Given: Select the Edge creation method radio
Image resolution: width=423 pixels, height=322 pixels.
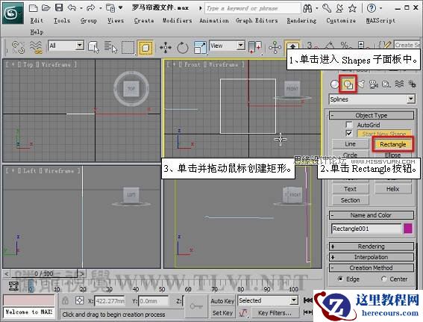Looking at the screenshot, I should tap(340, 279).
